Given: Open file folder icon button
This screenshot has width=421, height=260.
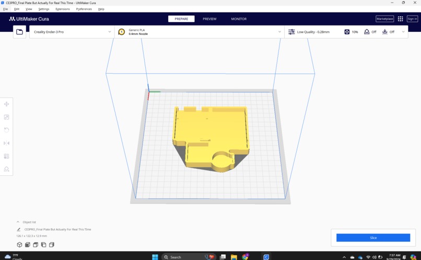Looking at the screenshot, I should tap(19, 32).
